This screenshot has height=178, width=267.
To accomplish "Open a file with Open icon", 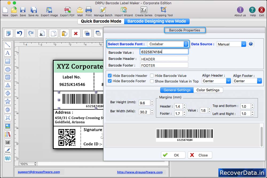I will tap(14, 10).
